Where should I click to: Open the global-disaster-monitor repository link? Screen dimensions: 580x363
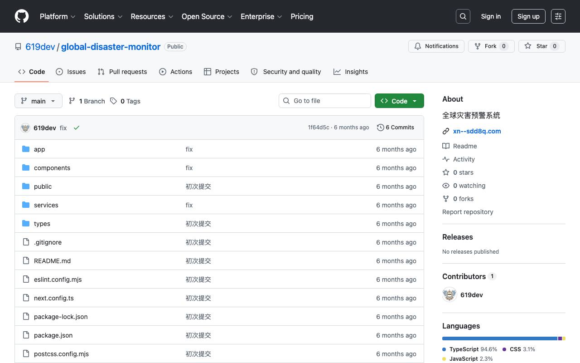tap(111, 47)
